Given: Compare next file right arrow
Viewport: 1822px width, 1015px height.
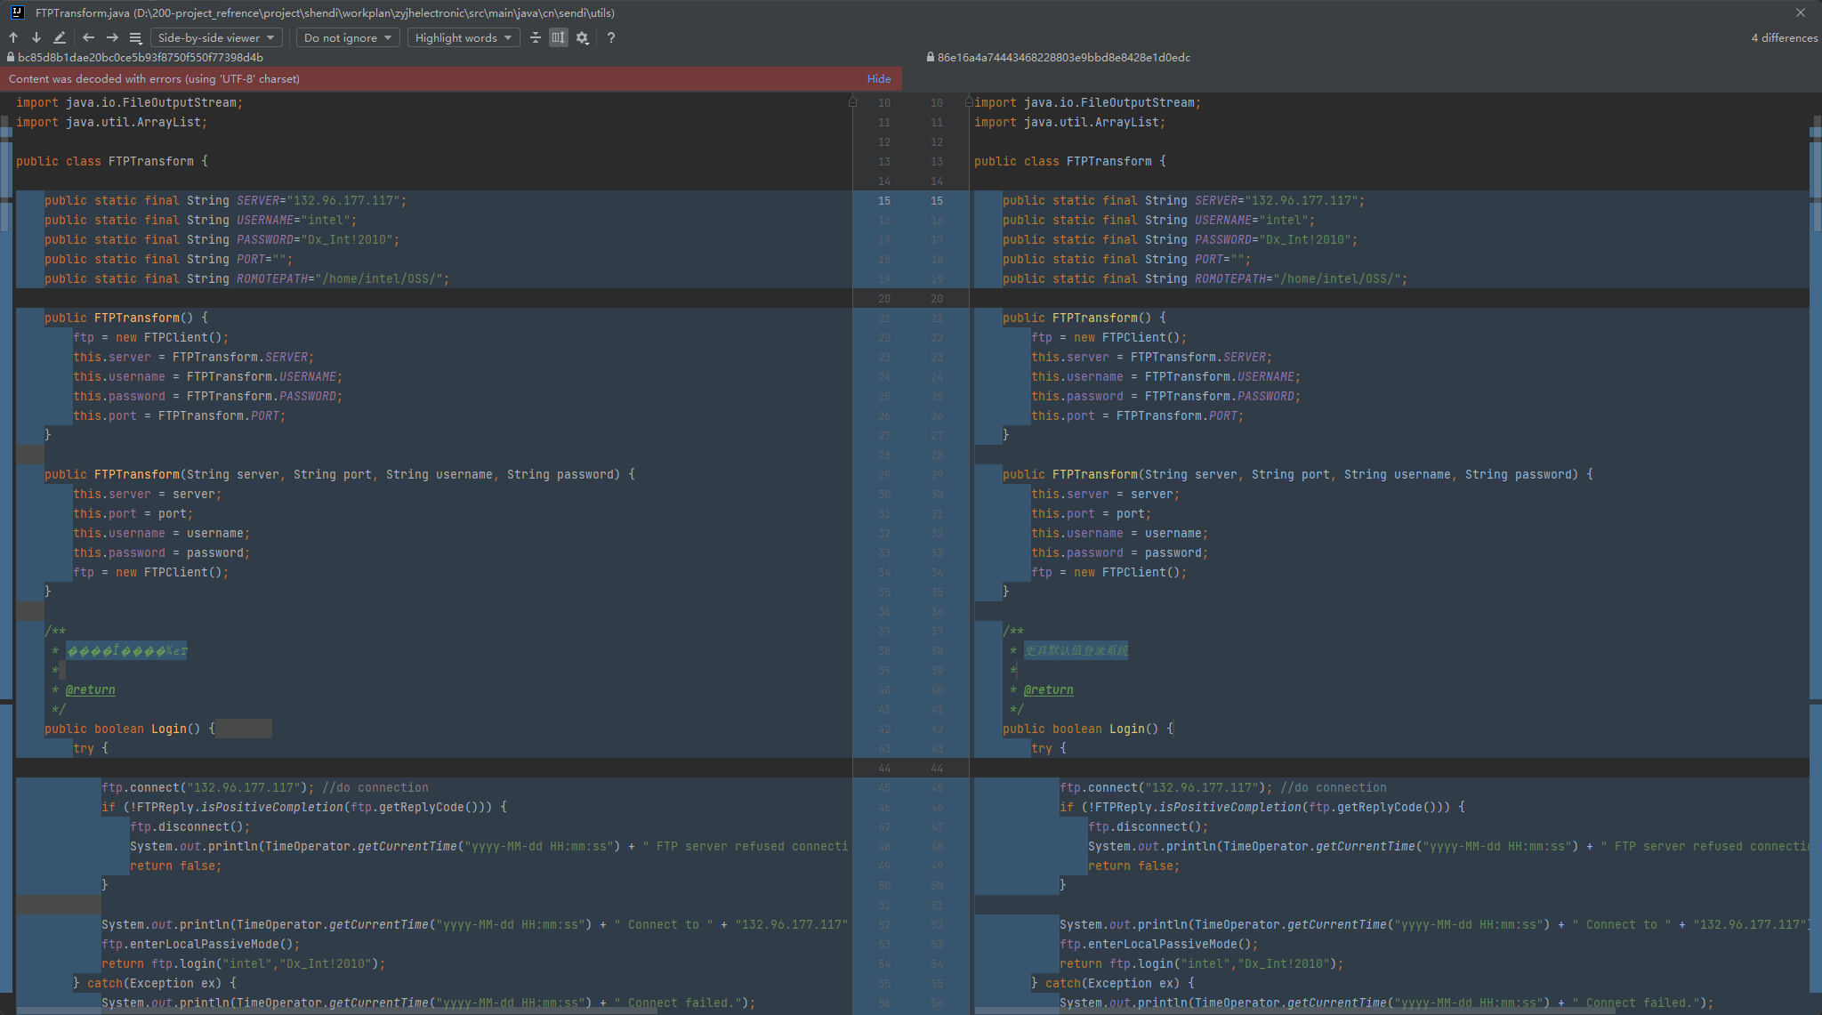Looking at the screenshot, I should [112, 37].
